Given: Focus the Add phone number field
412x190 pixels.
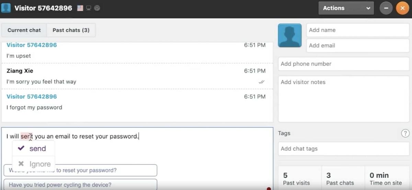Looking at the screenshot, I should [x=343, y=64].
